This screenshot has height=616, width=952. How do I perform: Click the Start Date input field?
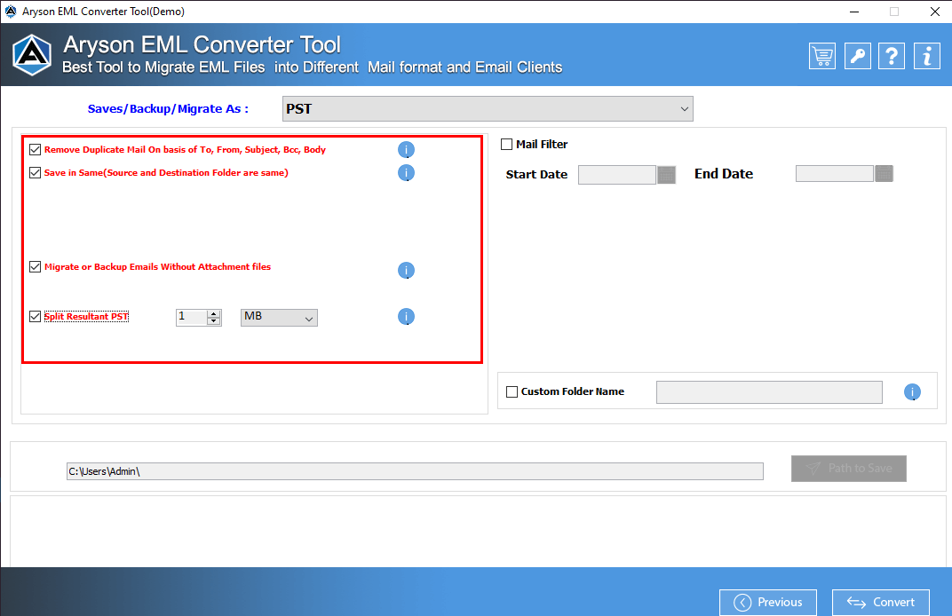pos(617,175)
